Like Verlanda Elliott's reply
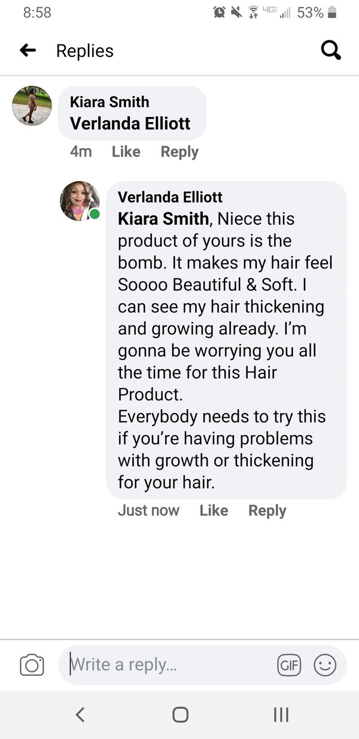 tap(214, 511)
